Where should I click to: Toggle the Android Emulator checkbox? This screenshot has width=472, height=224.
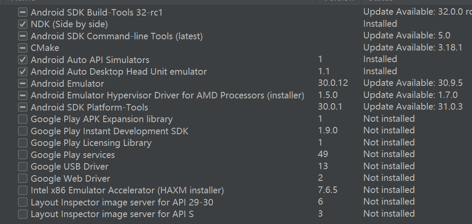[x=22, y=84]
